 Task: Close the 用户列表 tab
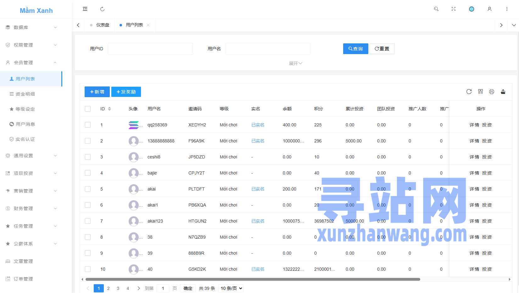[148, 25]
